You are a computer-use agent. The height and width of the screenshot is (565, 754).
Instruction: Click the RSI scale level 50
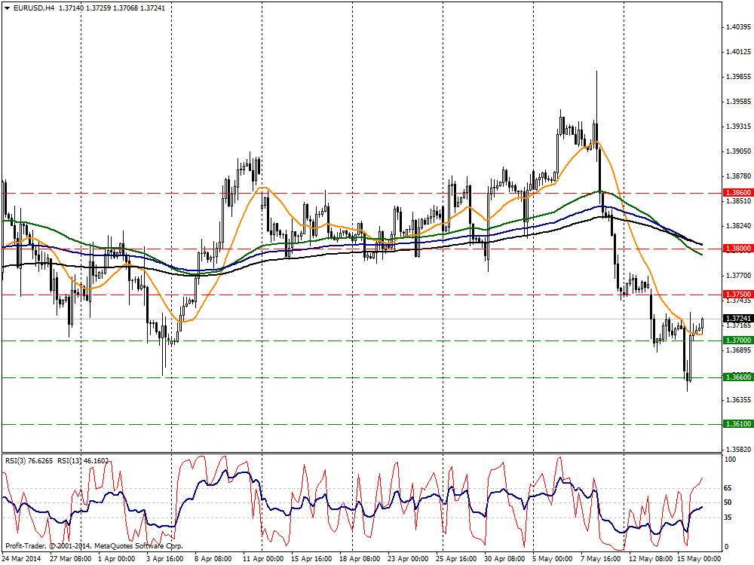tap(728, 502)
